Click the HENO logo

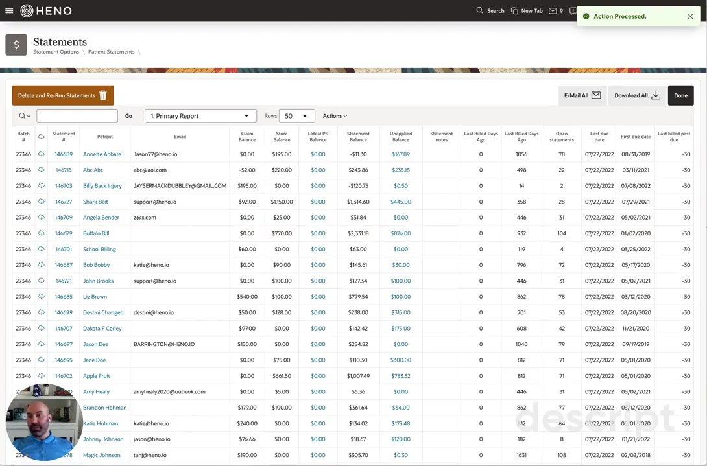[46, 10]
